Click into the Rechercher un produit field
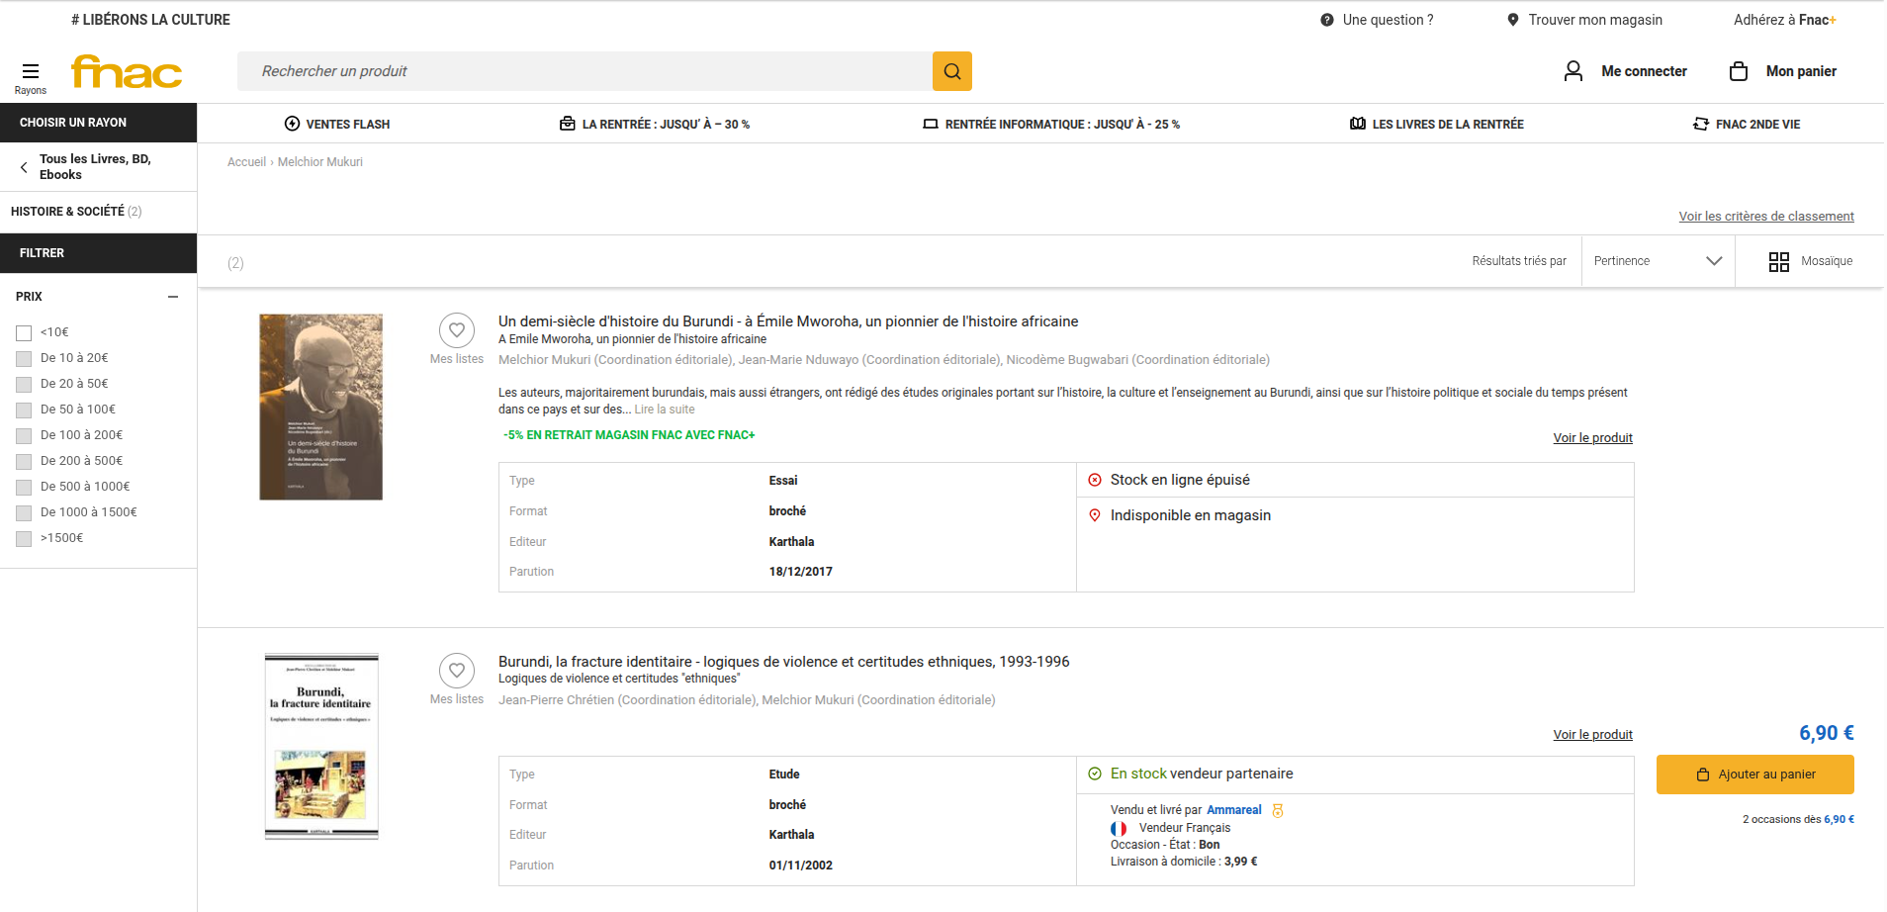Image resolution: width=1887 pixels, height=912 pixels. click(x=584, y=71)
